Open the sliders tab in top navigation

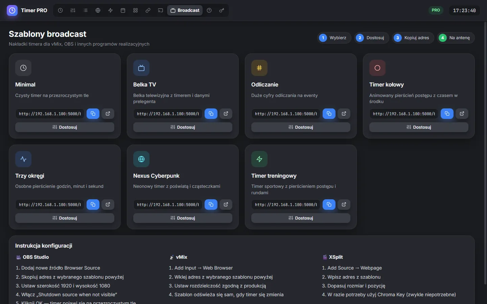click(73, 10)
